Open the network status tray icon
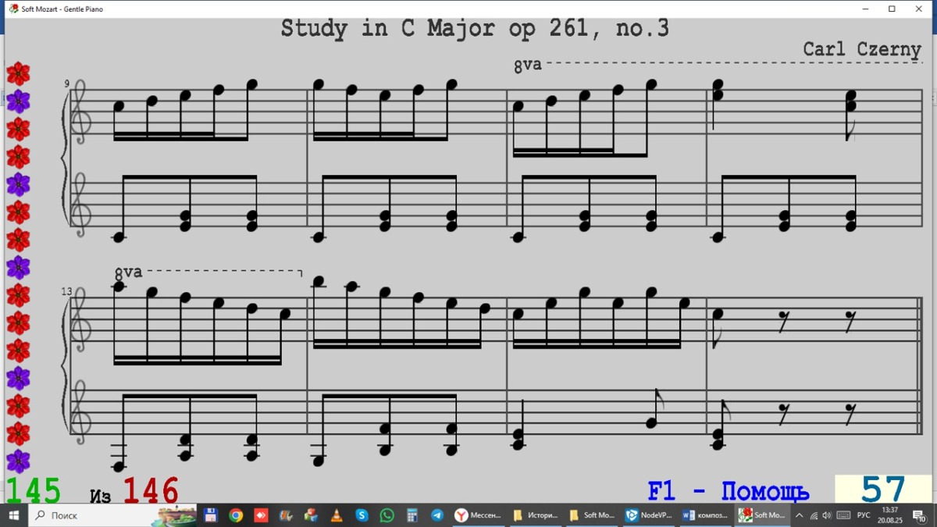937x527 pixels. pos(814,515)
